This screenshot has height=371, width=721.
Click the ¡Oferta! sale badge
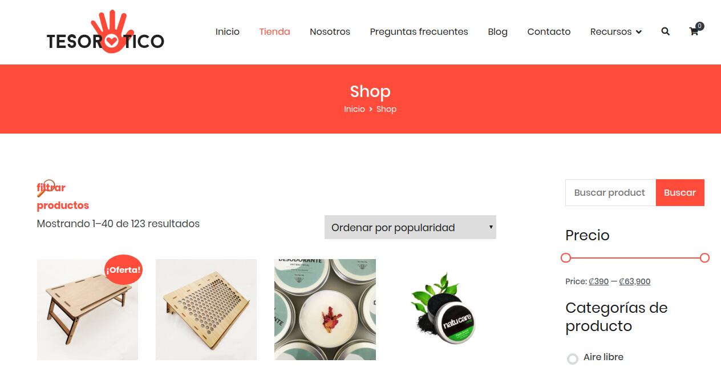pos(123,269)
